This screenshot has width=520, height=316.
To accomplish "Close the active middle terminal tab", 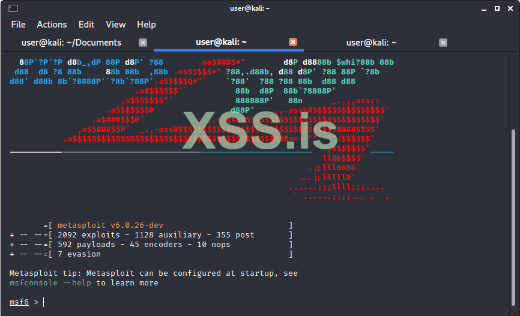I will coord(293,42).
